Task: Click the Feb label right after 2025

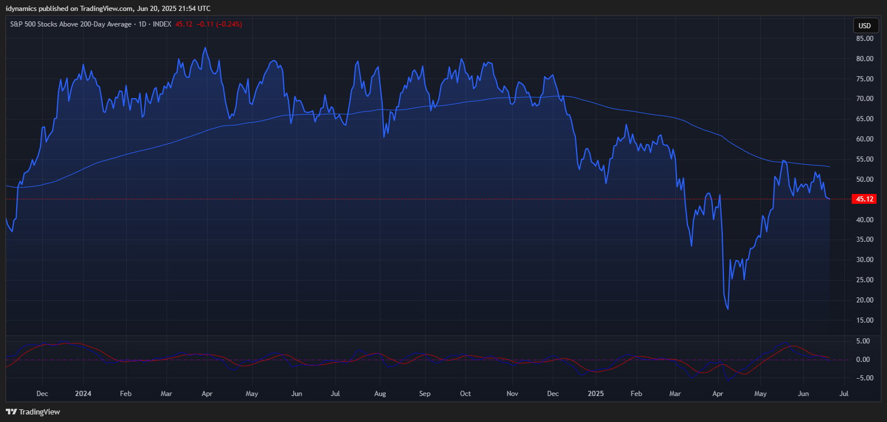Action: (636, 394)
